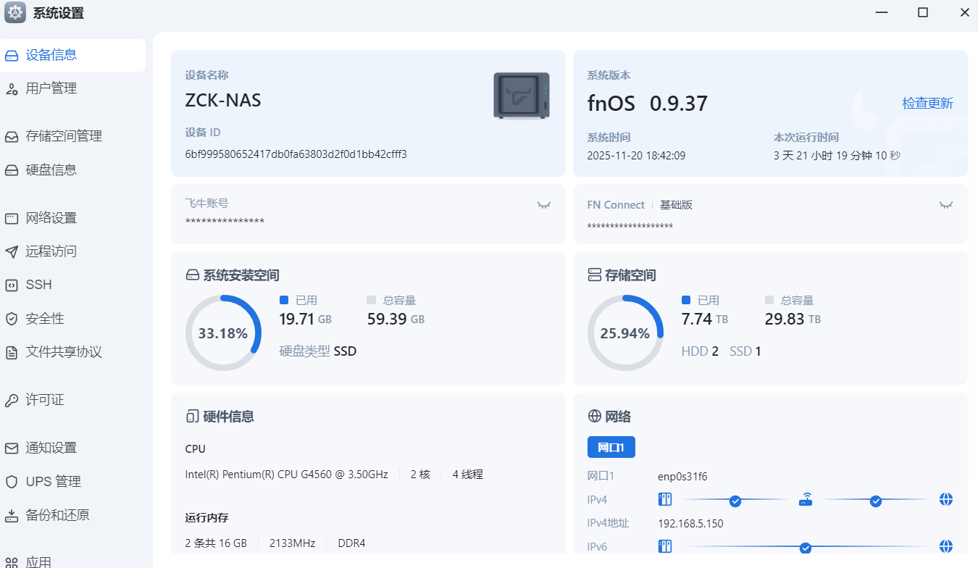Click the system settings gear app icon
This screenshot has width=978, height=568.
[x=15, y=13]
